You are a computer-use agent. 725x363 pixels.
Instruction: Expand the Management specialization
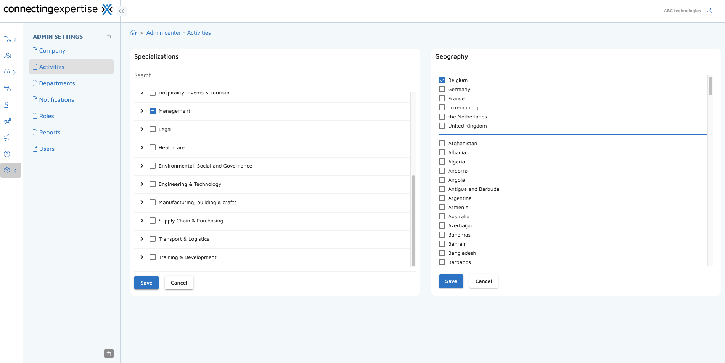141,111
